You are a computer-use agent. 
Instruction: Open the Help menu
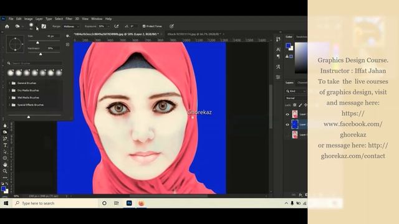click(x=108, y=19)
